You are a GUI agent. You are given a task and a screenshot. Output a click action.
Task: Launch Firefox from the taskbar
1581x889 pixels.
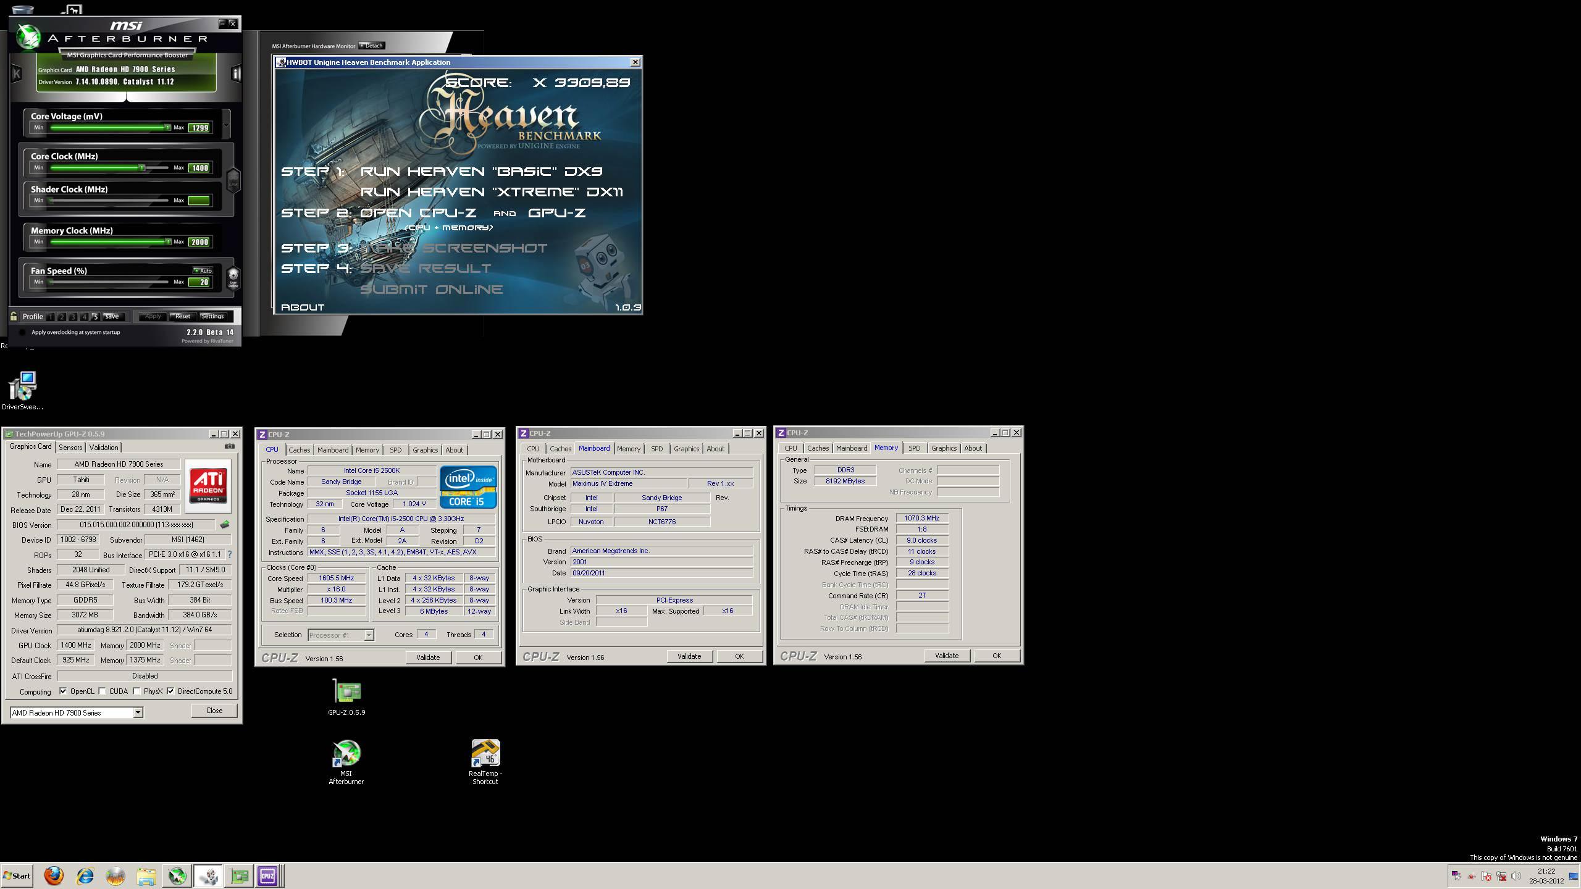point(54,875)
